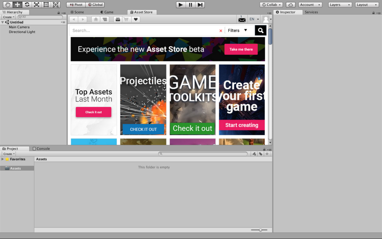
Task: Select the Hand tool
Action: [x=8, y=4]
